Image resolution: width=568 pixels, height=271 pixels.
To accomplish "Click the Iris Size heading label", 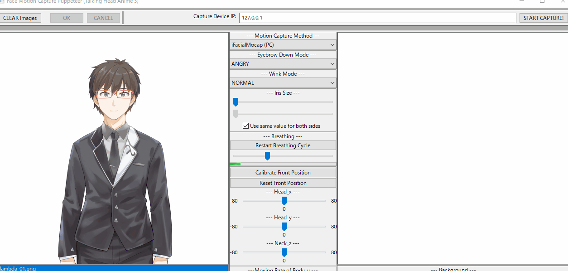I will tap(283, 93).
